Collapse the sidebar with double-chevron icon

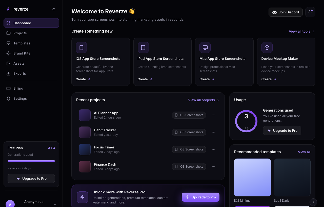[x=54, y=9]
